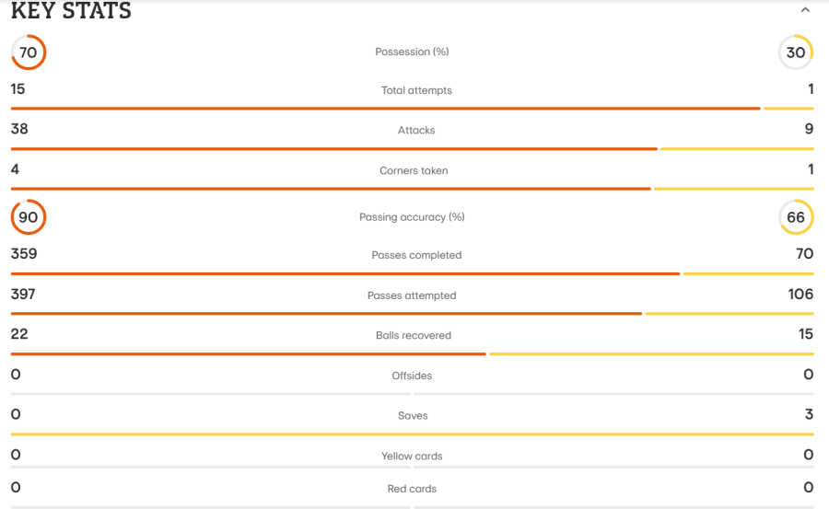Collapse the Key Stats section chevron

tap(805, 10)
